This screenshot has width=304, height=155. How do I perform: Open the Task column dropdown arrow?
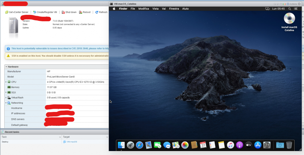[x=60, y=137]
